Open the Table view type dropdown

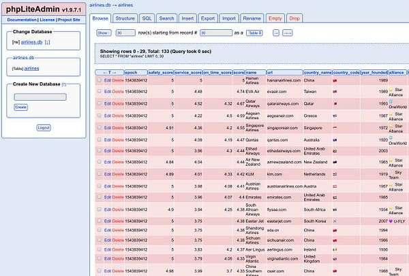click(x=254, y=32)
